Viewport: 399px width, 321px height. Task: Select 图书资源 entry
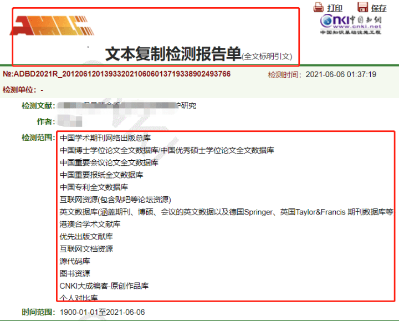[75, 273]
